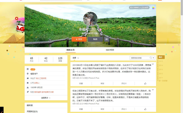Open the colorful skin template icon
This screenshot has height=113, width=183.
point(153,8)
